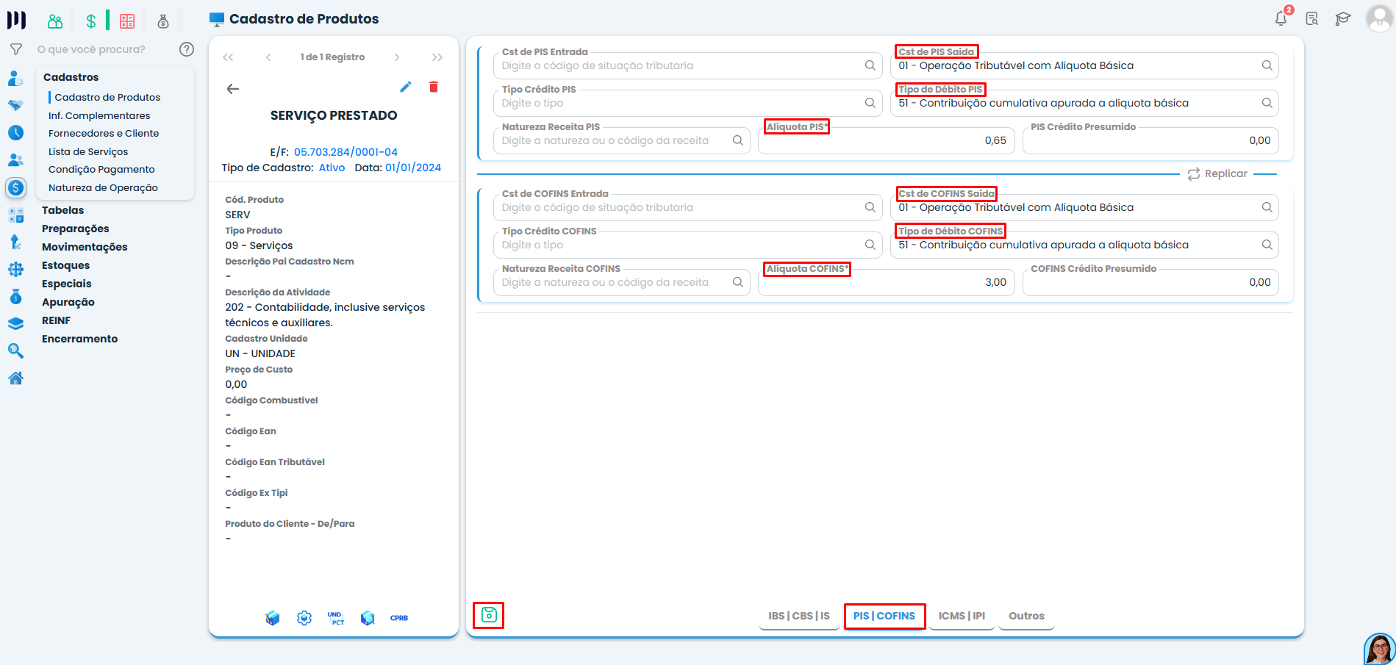Open the stacked layers sidebar icon
Screen dimensions: 1396x665
(15, 324)
